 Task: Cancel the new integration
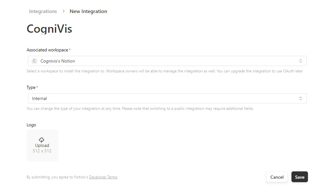277,177
